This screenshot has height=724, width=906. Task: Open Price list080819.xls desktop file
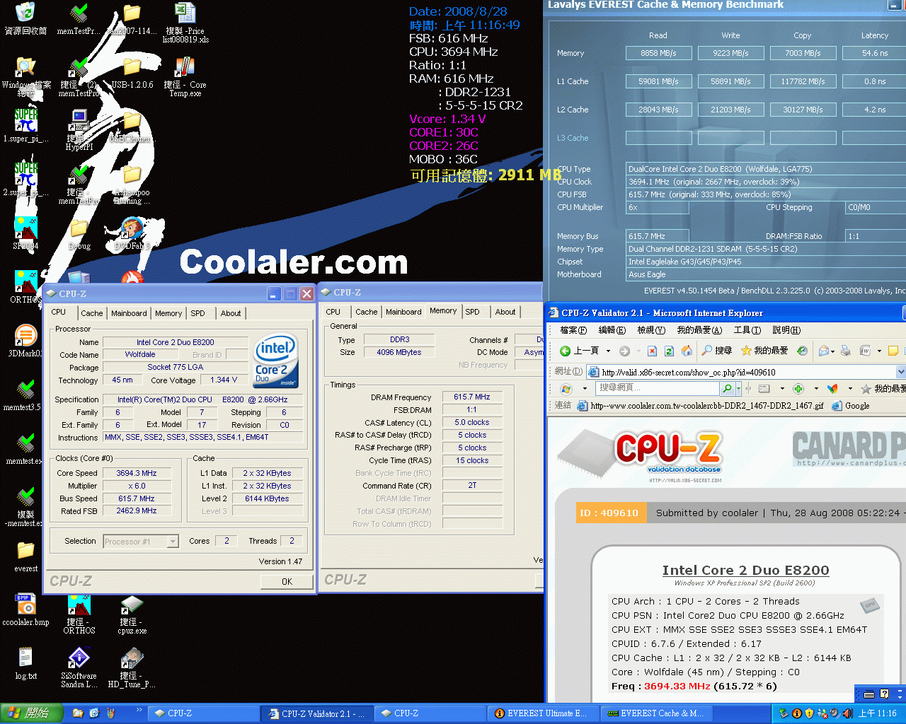point(185,23)
